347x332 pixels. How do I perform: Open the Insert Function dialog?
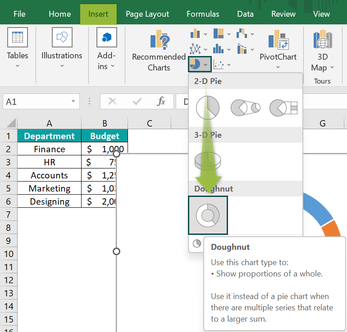161,102
